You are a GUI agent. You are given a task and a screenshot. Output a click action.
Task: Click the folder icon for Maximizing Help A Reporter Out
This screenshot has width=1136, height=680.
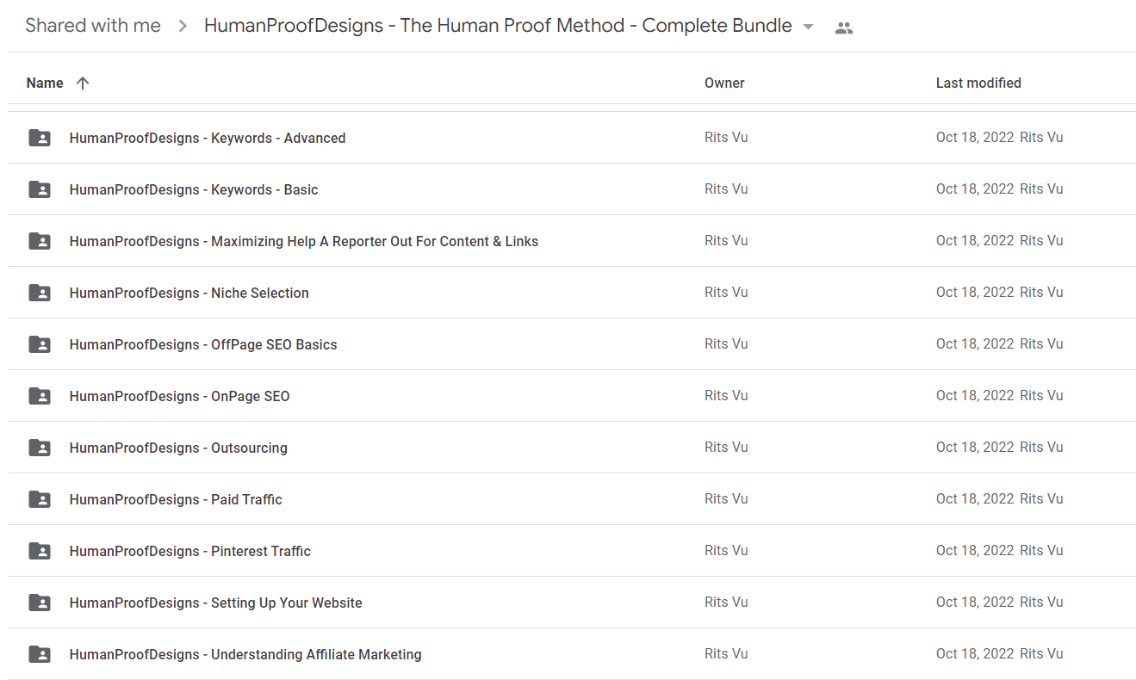tap(40, 241)
